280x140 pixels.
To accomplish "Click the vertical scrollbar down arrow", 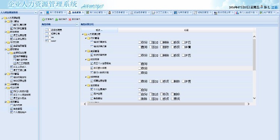I will tap(254, 98).
